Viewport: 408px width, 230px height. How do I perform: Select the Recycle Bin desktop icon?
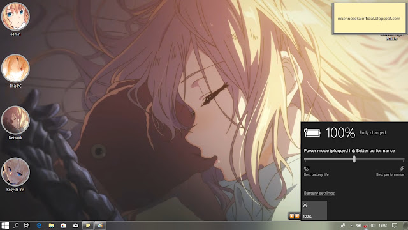pyautogui.click(x=15, y=174)
